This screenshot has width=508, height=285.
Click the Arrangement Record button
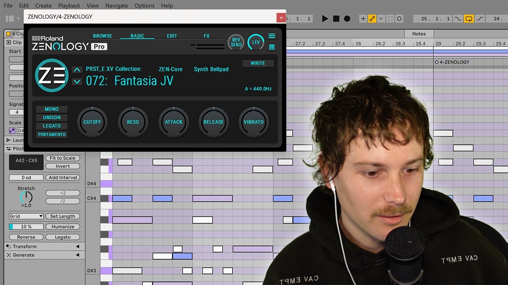[347, 19]
